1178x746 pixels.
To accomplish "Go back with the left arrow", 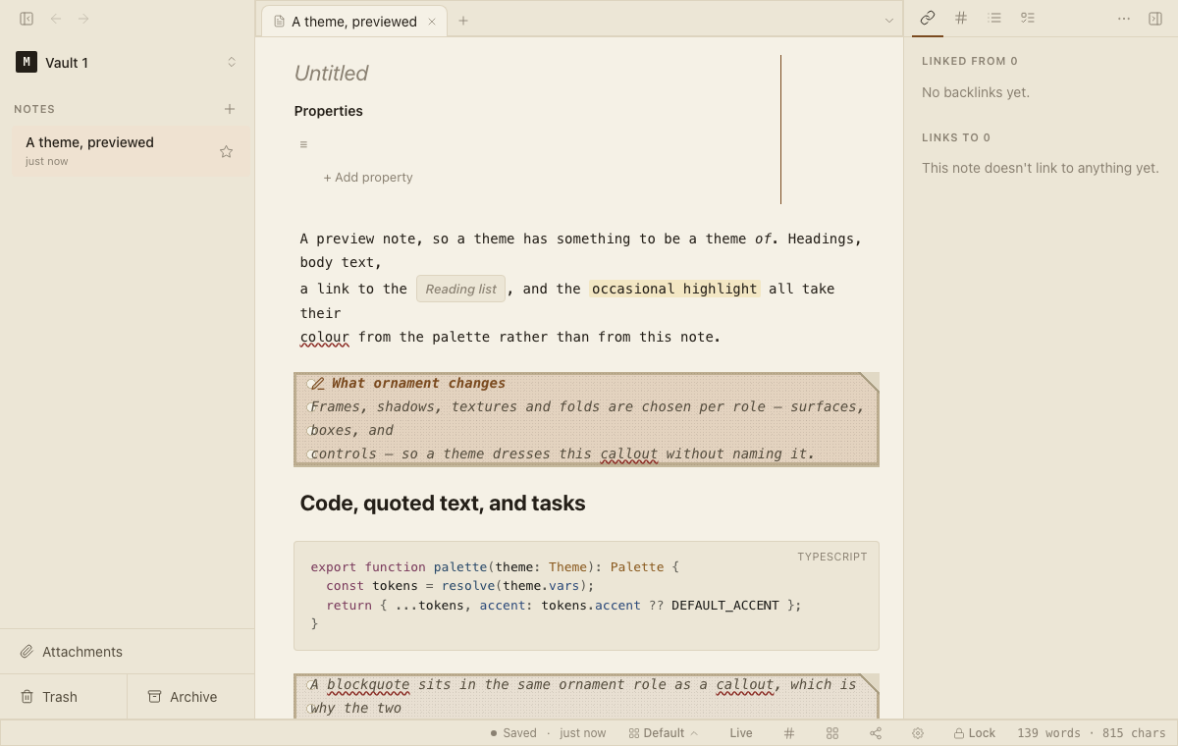I will [x=56, y=19].
